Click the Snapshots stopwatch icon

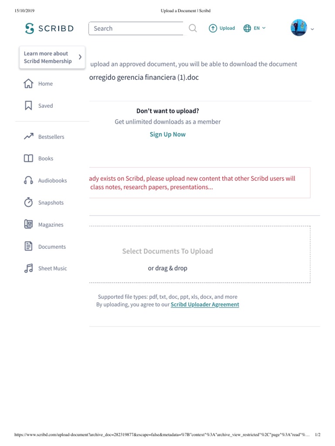pos(28,203)
